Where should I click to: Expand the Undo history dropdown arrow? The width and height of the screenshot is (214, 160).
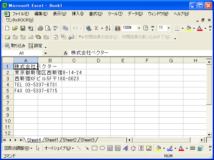81,28
